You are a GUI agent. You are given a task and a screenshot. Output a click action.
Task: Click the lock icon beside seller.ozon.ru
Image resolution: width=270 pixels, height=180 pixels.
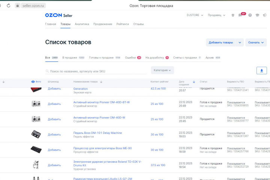point(17,6)
